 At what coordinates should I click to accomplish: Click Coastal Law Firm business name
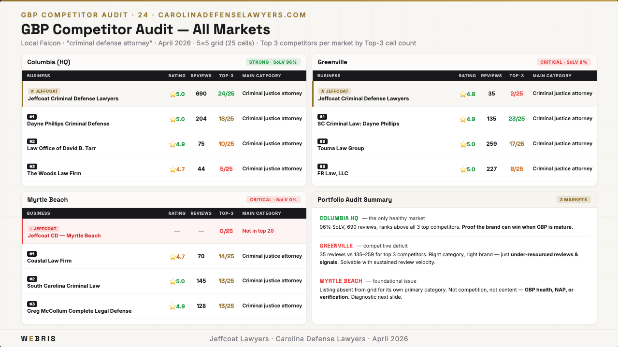49,261
